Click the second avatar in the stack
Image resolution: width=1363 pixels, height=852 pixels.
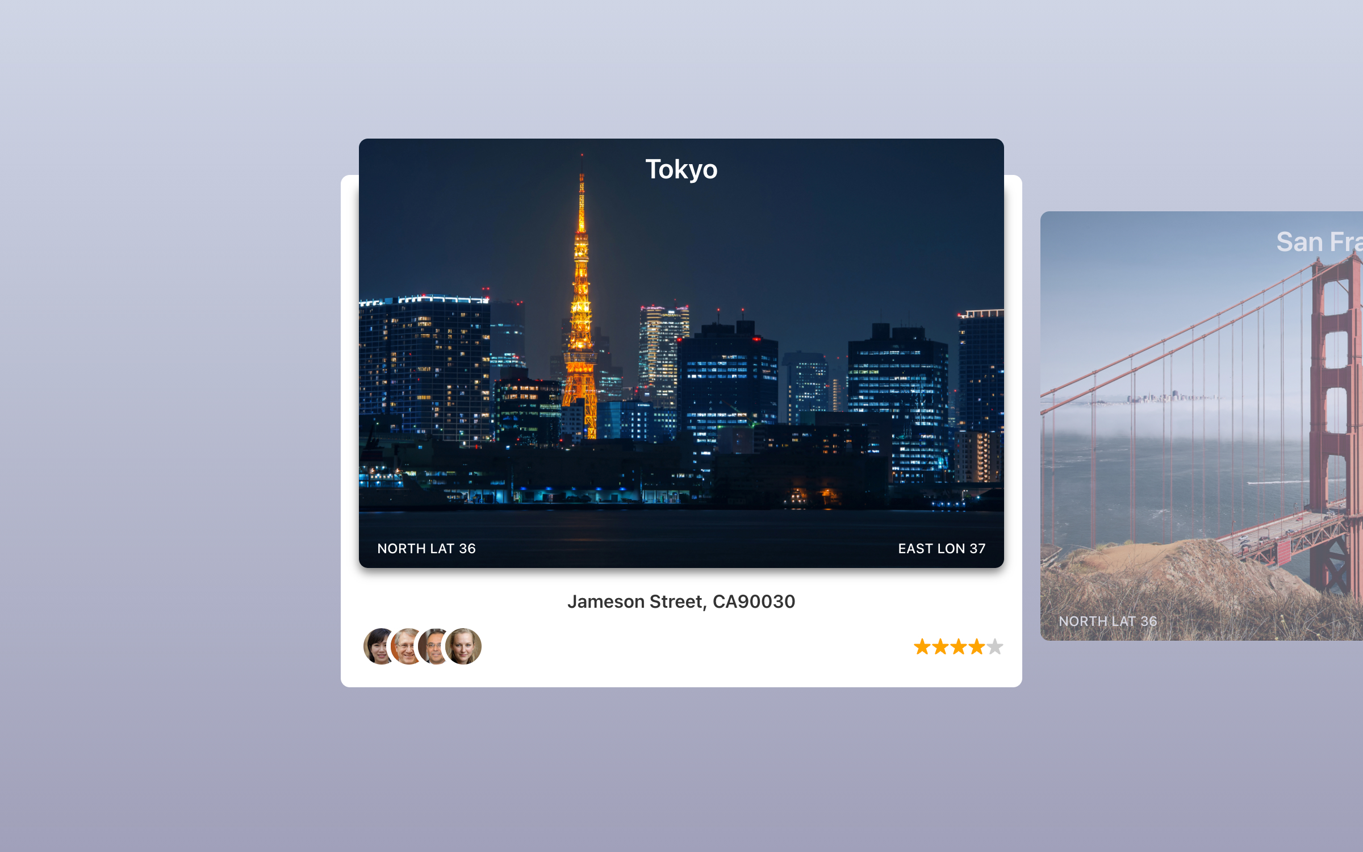tap(404, 646)
